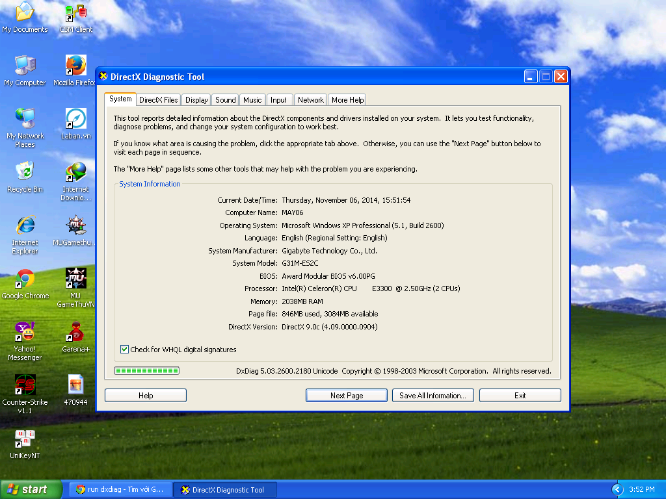Click the Exit button
The height and width of the screenshot is (499, 666).
[x=520, y=396]
